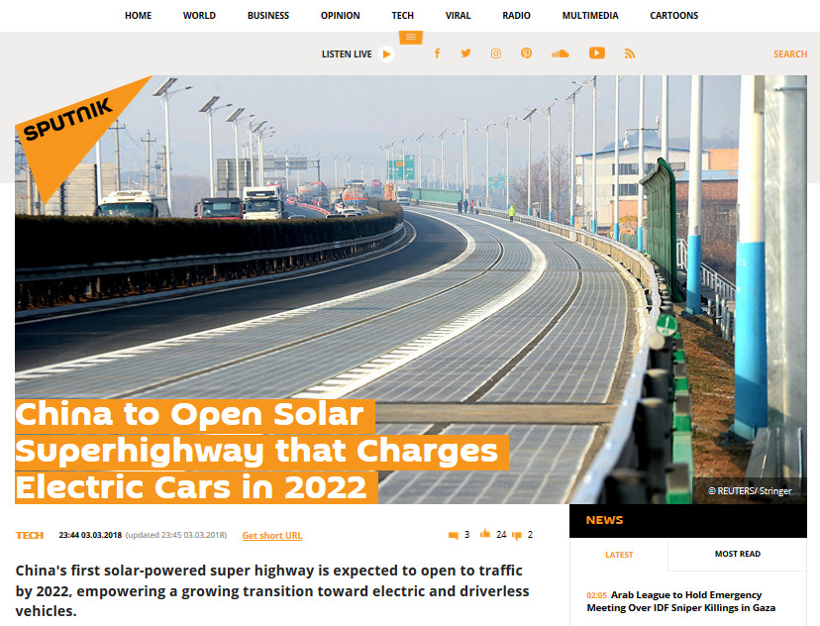Open the Pinterest social icon
The width and height of the screenshot is (820, 626).
tap(526, 53)
